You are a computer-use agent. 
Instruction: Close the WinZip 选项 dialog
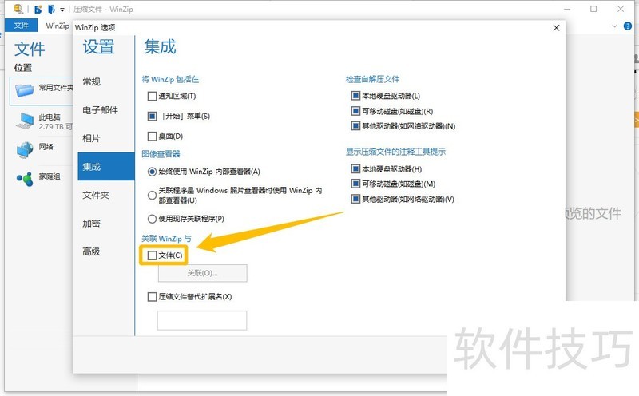tap(556, 28)
